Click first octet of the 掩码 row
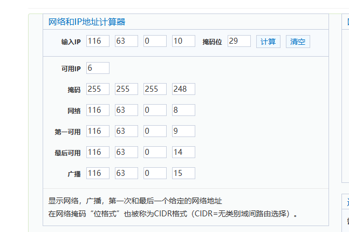 point(98,89)
